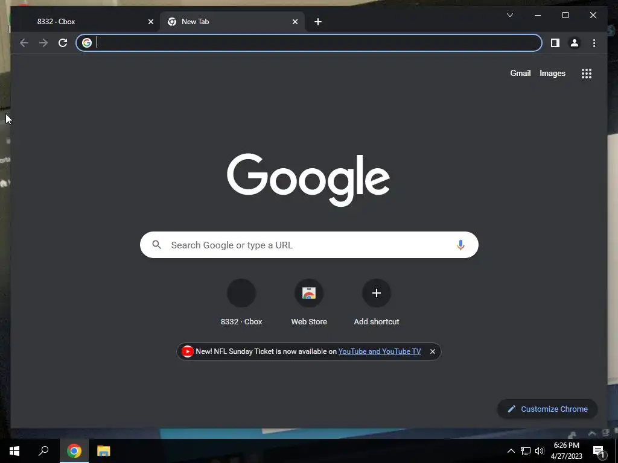Viewport: 618px width, 463px height.
Task: Click the forward navigation arrow
Action: pos(43,43)
